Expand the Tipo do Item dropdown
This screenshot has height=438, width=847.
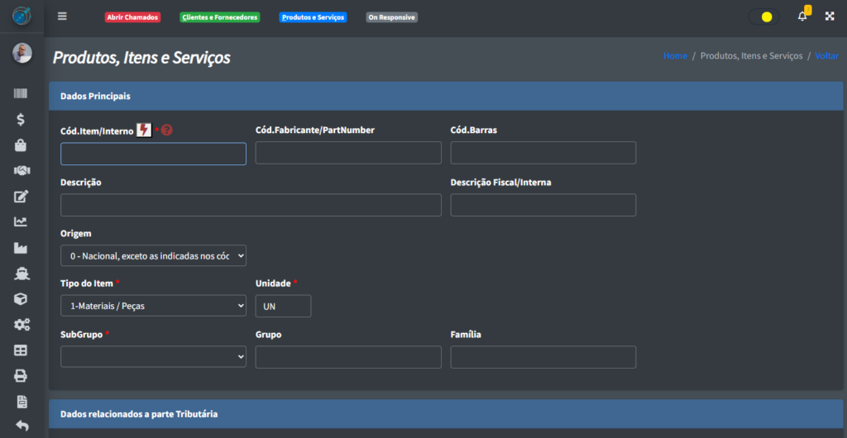point(153,306)
